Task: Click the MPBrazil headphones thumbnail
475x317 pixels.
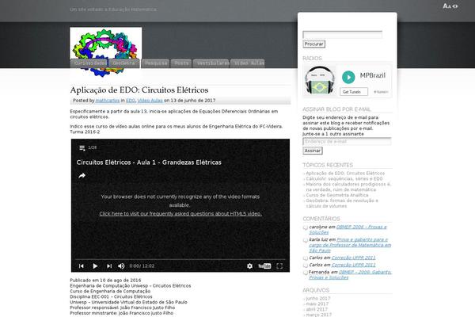Action: coord(320,80)
